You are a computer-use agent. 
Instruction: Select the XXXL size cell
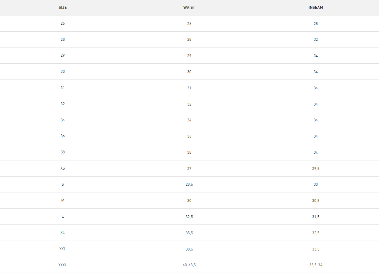click(63, 265)
